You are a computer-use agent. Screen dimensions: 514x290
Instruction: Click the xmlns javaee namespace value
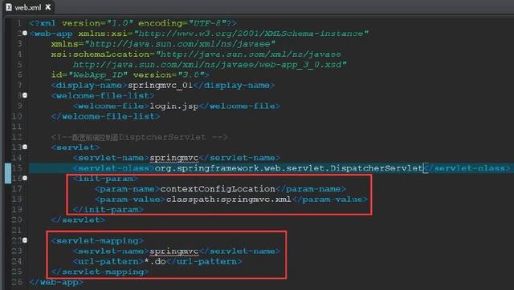[180, 44]
